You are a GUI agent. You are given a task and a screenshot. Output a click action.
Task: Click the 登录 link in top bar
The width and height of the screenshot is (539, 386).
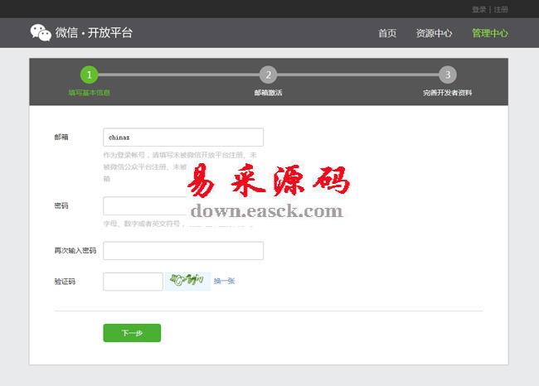click(478, 10)
